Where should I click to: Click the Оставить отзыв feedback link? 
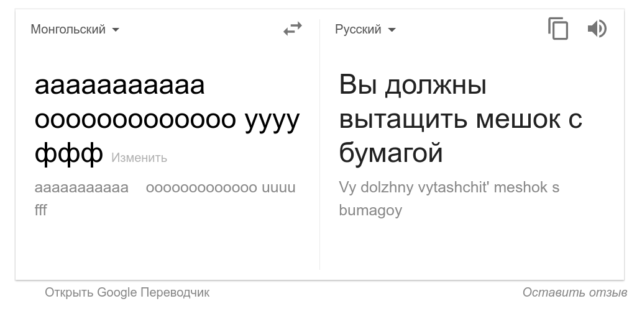(575, 293)
